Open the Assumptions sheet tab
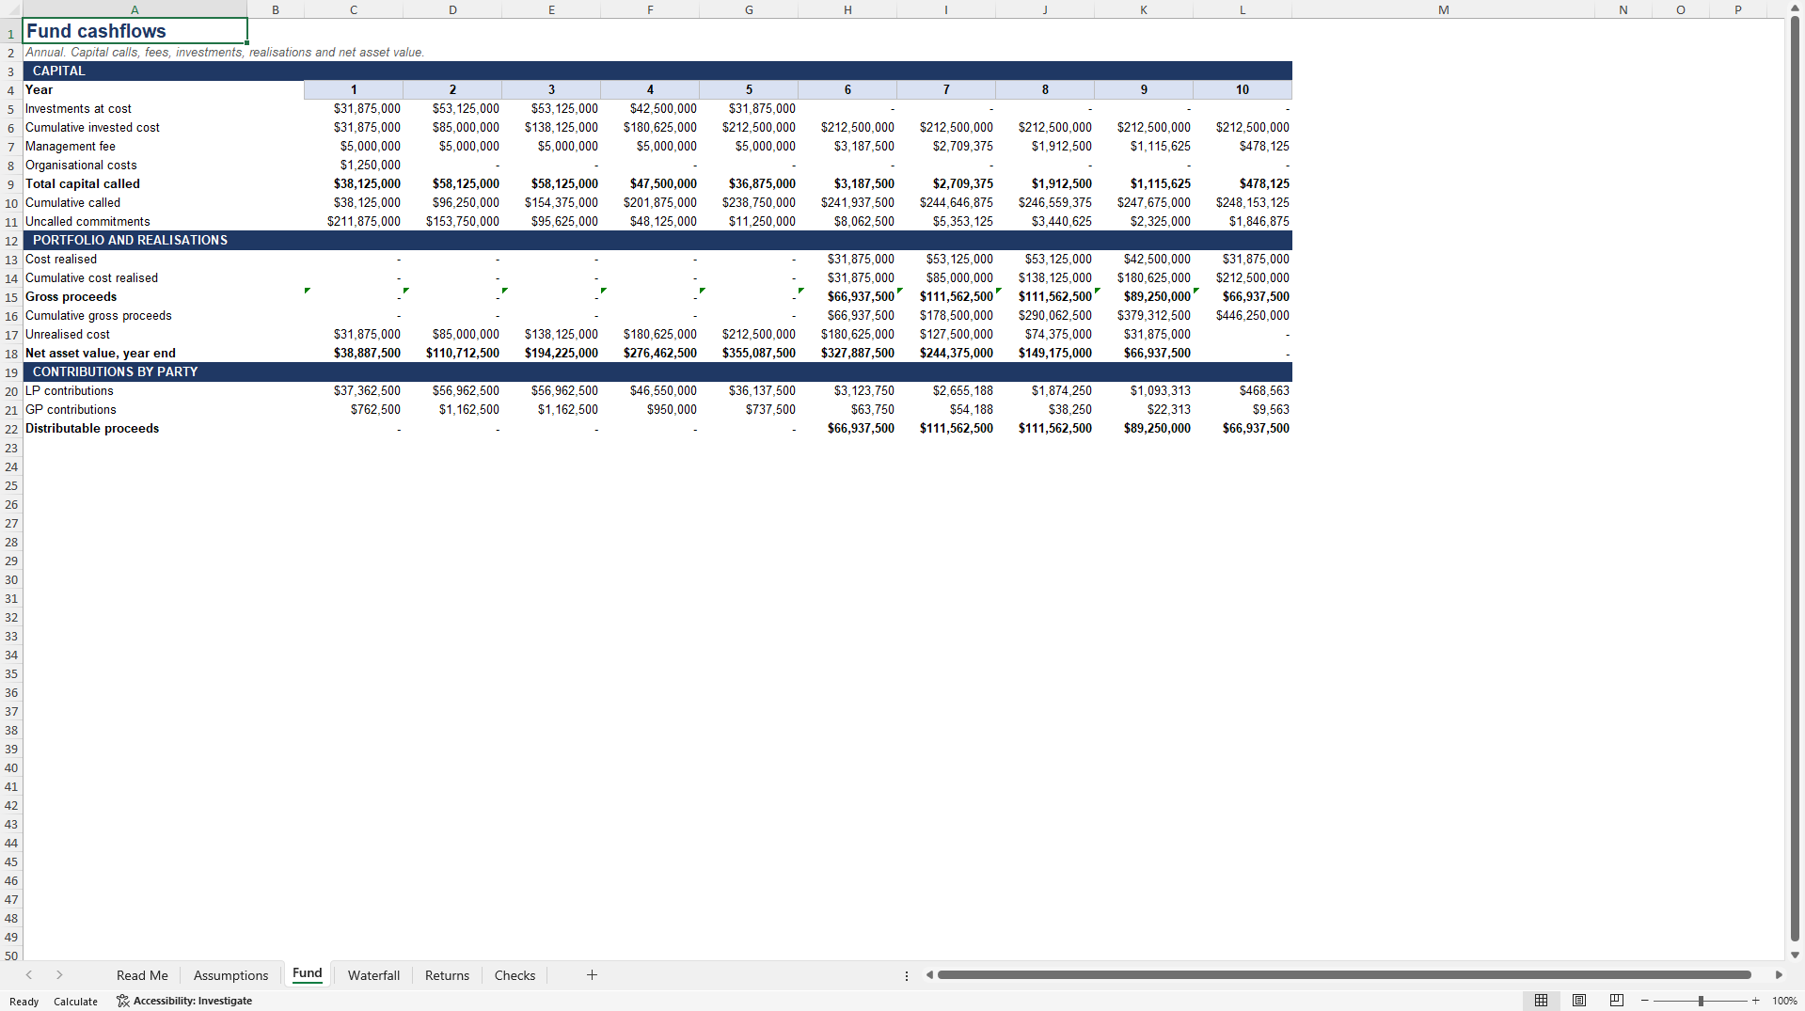 pyautogui.click(x=230, y=975)
